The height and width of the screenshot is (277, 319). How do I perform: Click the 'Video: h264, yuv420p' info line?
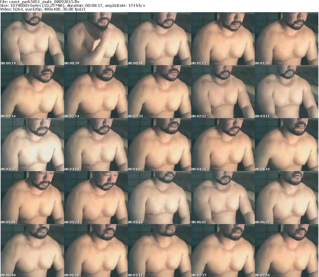point(42,9)
